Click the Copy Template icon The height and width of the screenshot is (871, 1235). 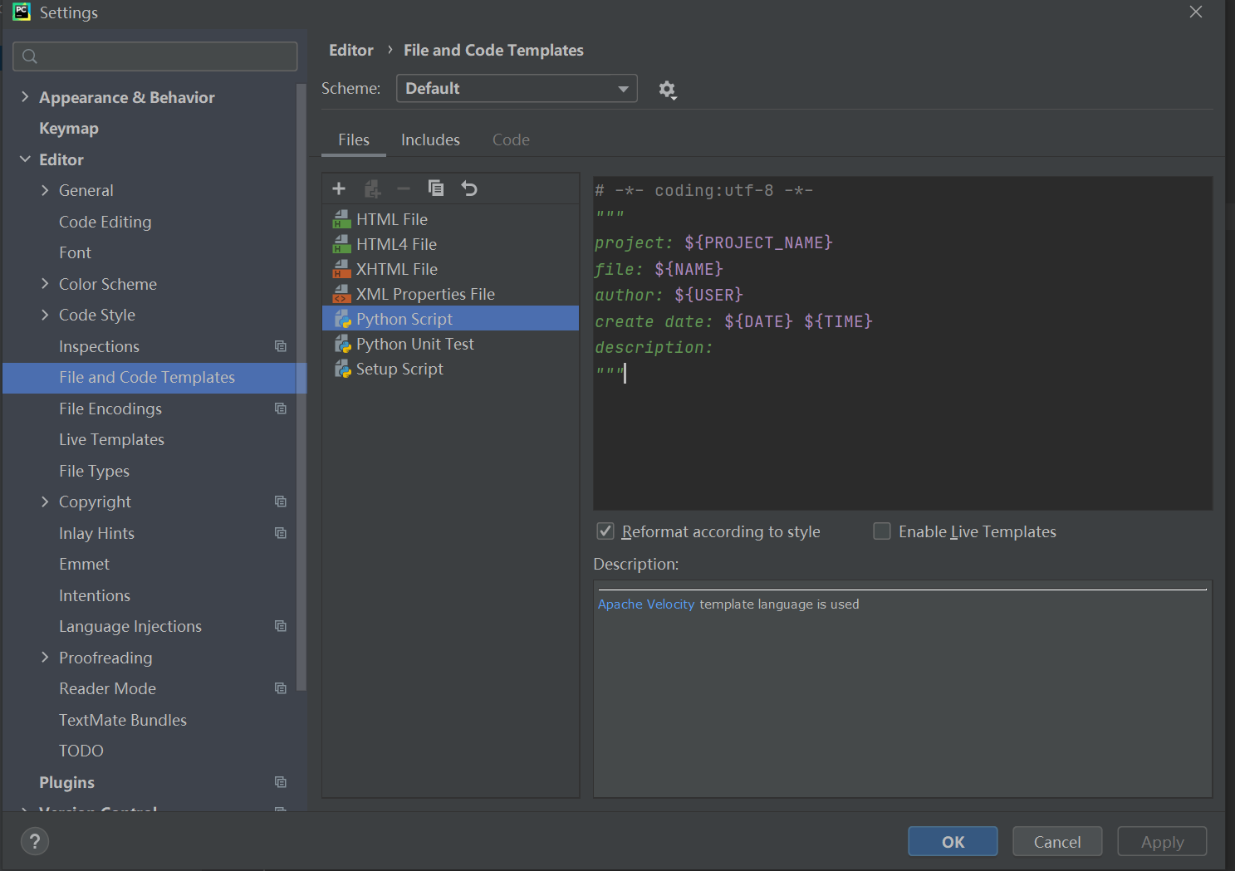point(436,188)
